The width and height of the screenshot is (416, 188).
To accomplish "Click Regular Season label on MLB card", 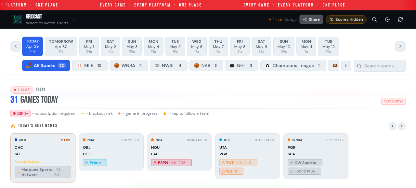I will click(27, 162).
